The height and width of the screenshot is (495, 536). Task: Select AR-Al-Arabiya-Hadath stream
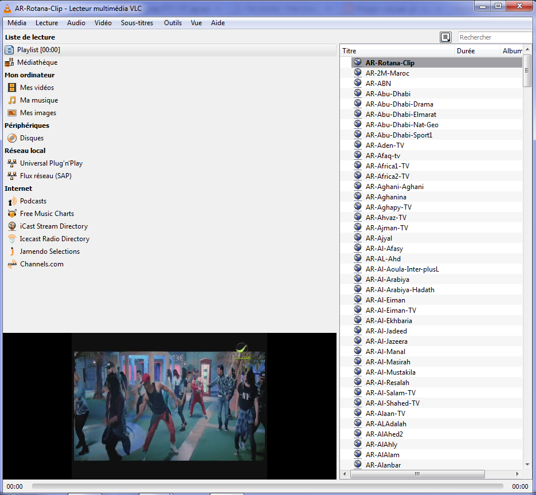tap(436, 290)
